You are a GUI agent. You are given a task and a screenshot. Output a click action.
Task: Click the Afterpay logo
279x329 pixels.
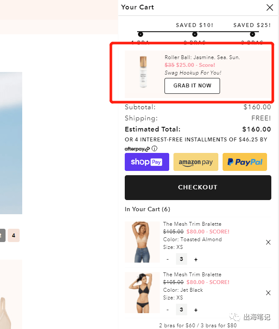pyautogui.click(x=137, y=149)
